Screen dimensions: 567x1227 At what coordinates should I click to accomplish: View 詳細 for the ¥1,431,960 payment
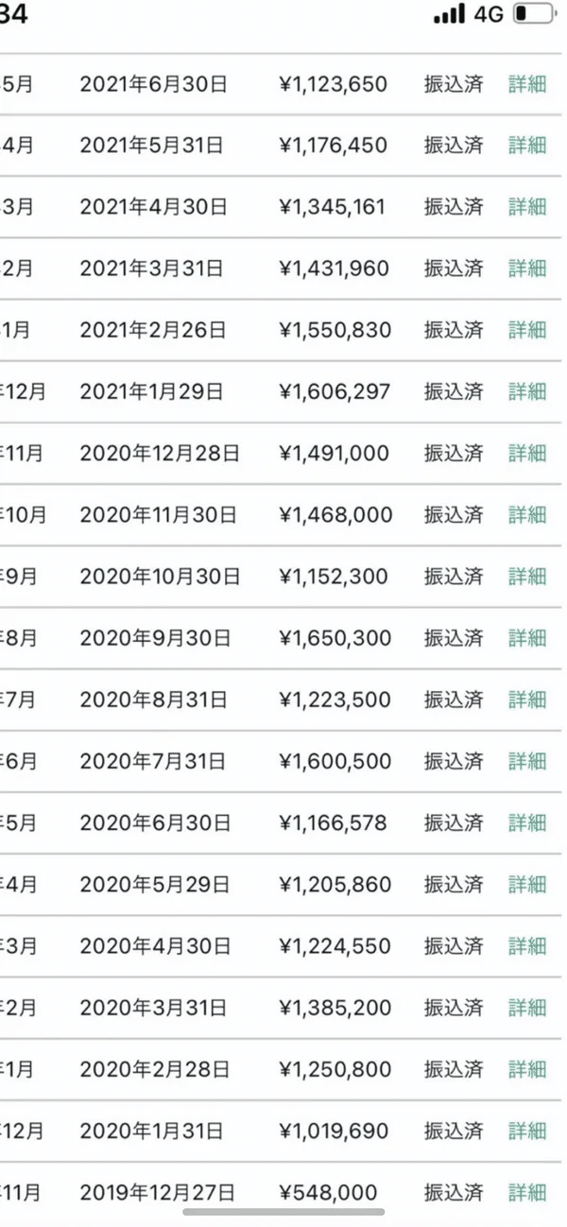(527, 268)
